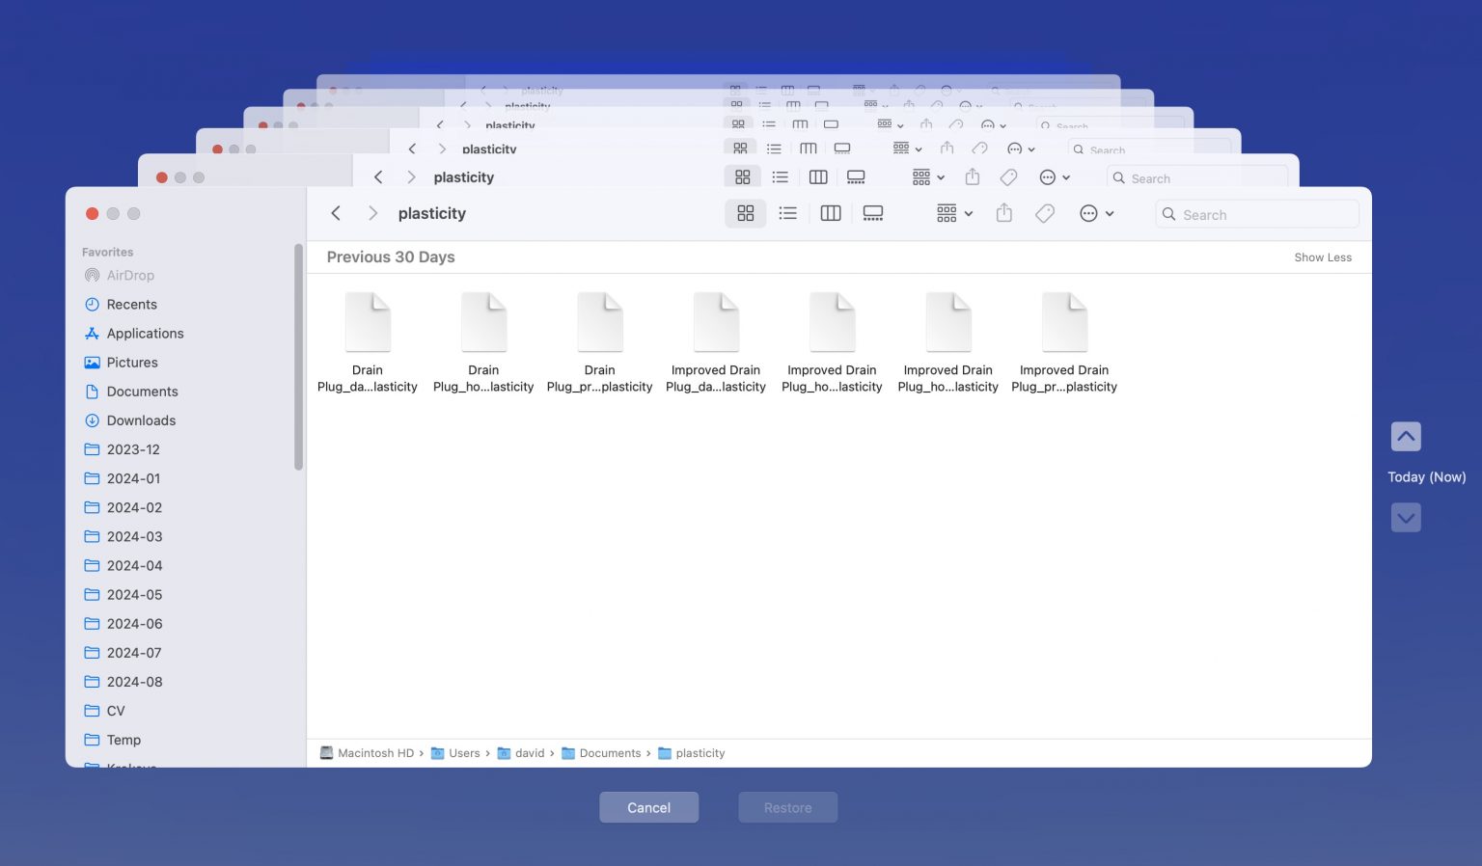Open Recents from the Favorites sidebar

[x=130, y=304]
